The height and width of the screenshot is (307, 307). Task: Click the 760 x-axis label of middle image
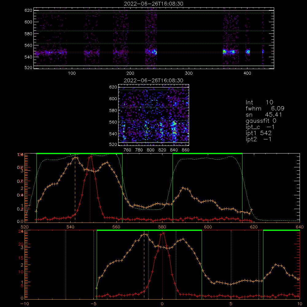[x=127, y=150]
